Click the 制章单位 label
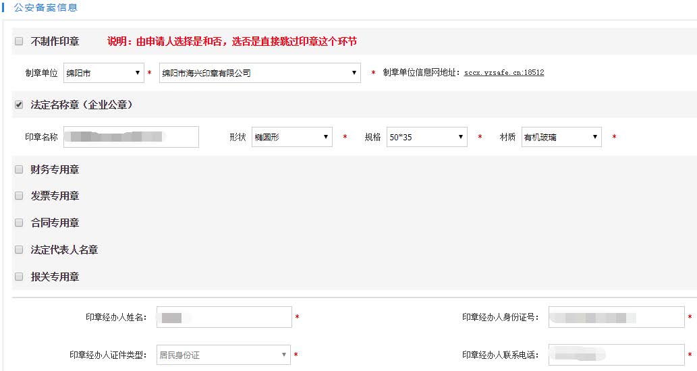The width and height of the screenshot is (697, 371). [x=41, y=73]
